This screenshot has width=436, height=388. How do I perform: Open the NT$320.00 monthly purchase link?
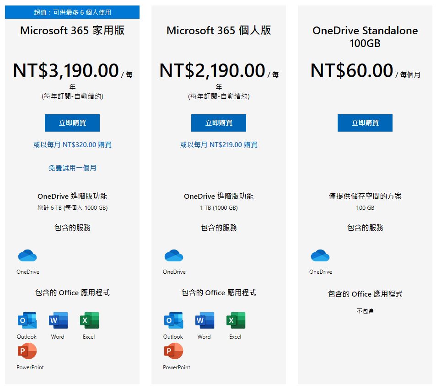point(72,145)
